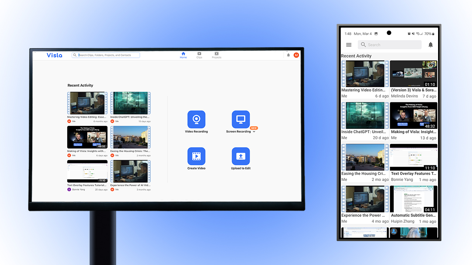The image size is (472, 265).
Task: Open the notifications bell on the phone
Action: [x=430, y=45]
